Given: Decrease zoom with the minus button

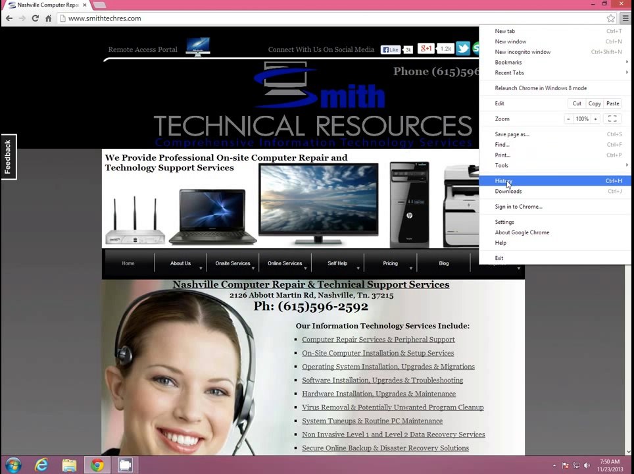Looking at the screenshot, I should coord(568,119).
